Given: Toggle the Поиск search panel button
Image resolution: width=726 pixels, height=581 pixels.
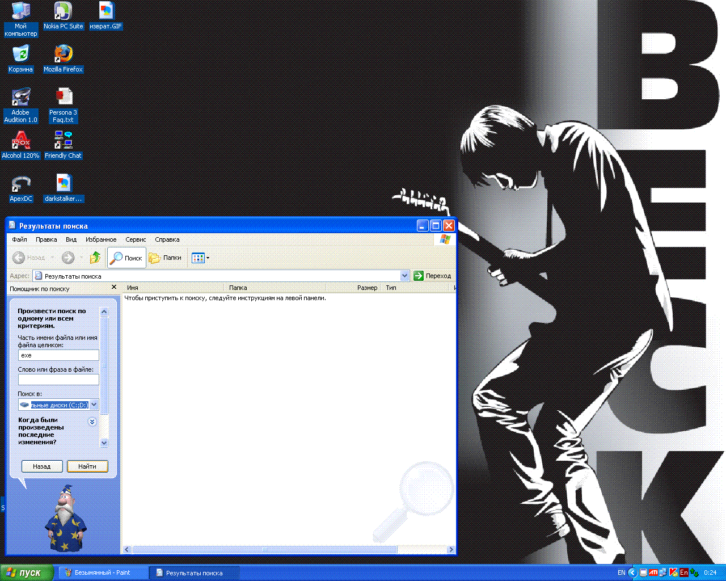Looking at the screenshot, I should coord(126,258).
